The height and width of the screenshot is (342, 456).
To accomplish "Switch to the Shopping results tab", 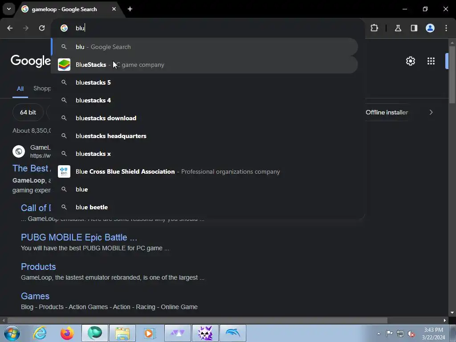I will (42, 89).
